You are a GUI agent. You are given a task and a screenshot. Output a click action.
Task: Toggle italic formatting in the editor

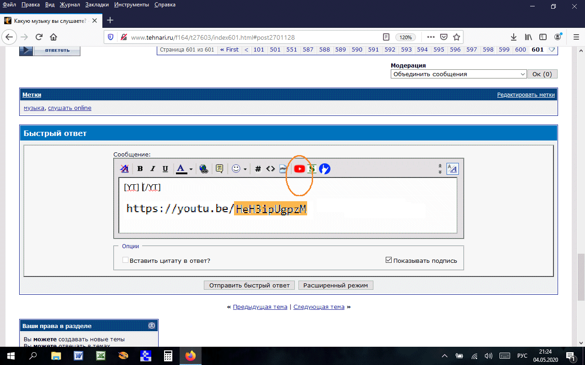pos(153,169)
